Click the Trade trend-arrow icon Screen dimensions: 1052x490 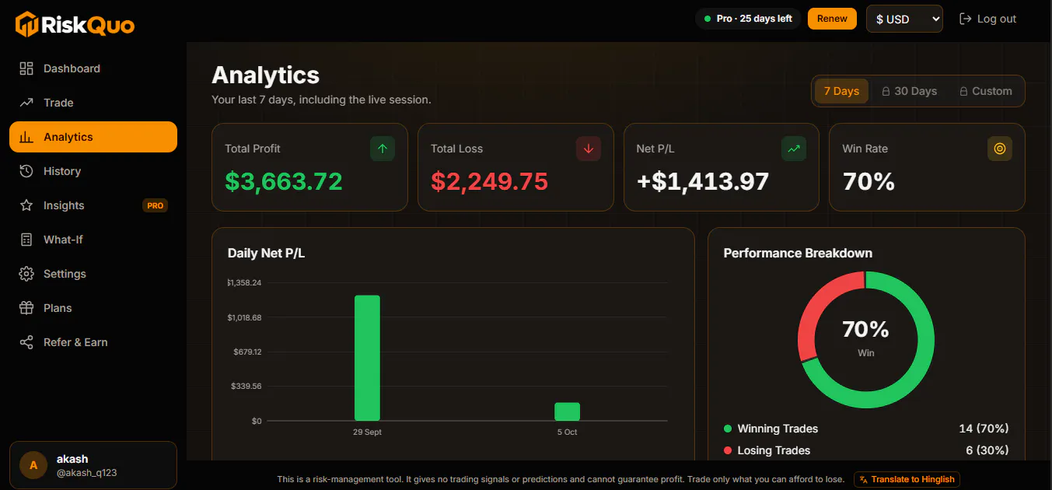(x=26, y=103)
